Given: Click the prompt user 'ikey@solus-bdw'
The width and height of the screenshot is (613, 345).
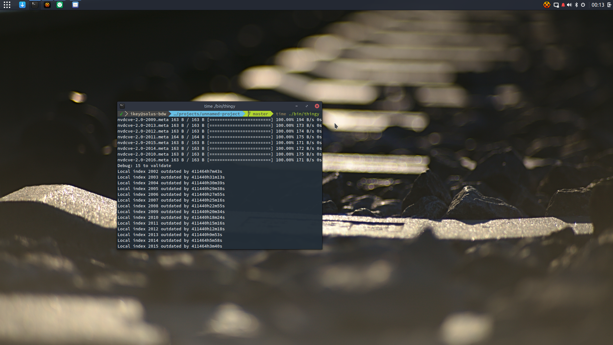Looking at the screenshot, I should [x=148, y=114].
